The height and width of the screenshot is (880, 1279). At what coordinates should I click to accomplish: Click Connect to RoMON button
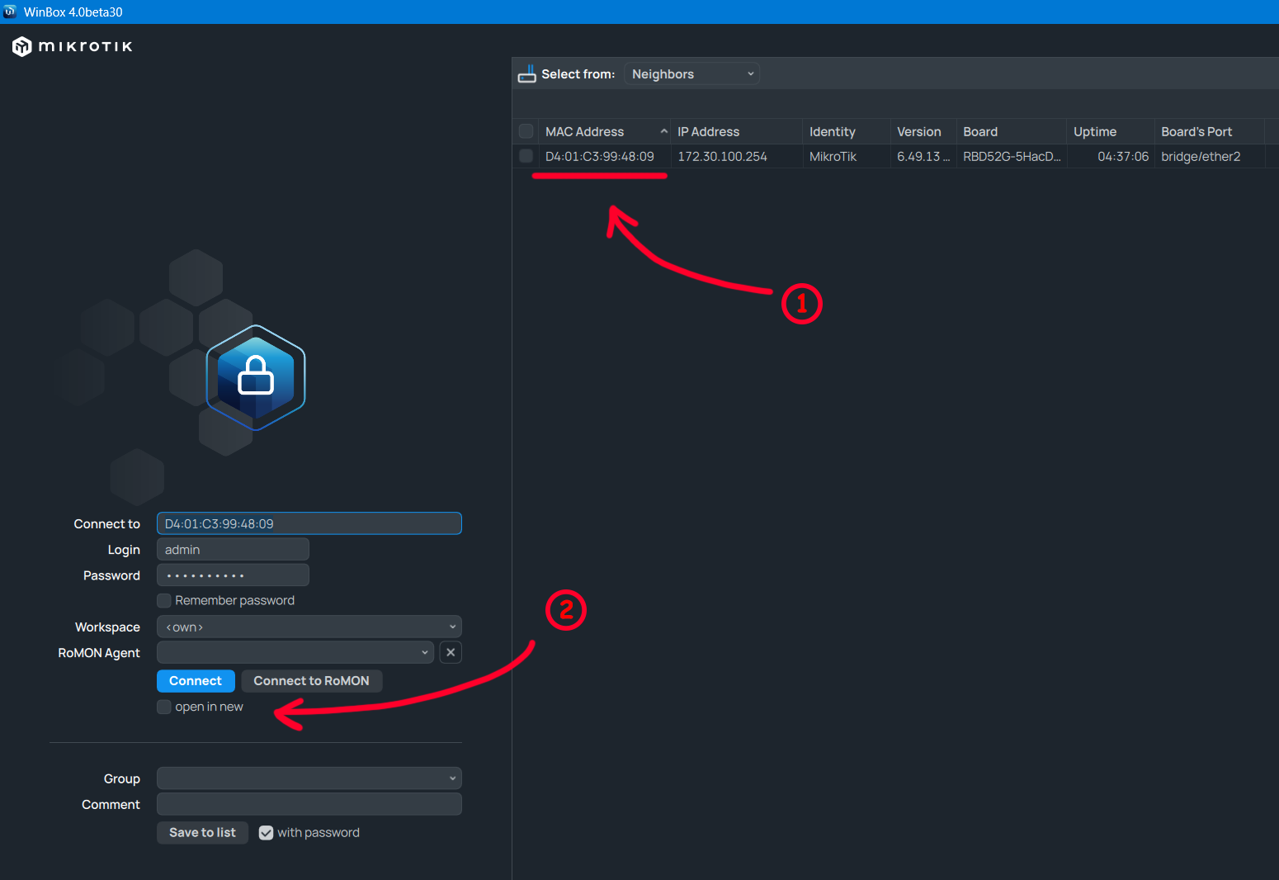pyautogui.click(x=311, y=681)
